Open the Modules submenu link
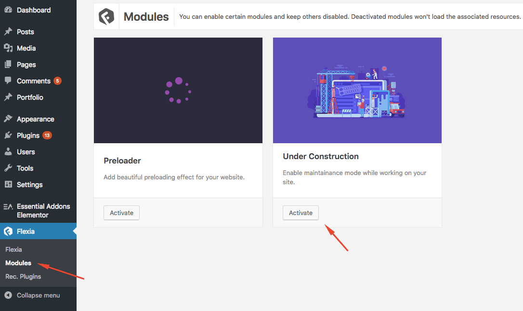The width and height of the screenshot is (523, 311). click(x=18, y=263)
